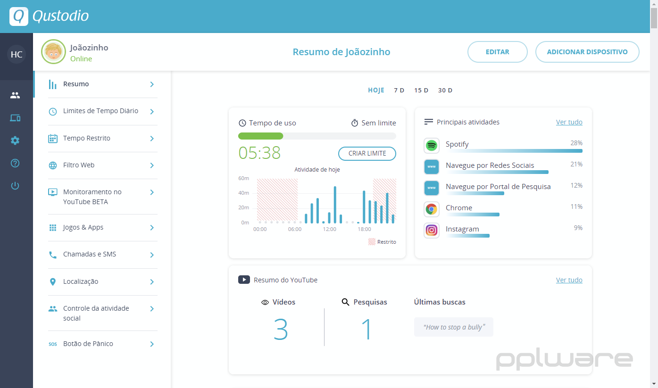
Task: Select the 30 D time range tab
Action: click(445, 91)
